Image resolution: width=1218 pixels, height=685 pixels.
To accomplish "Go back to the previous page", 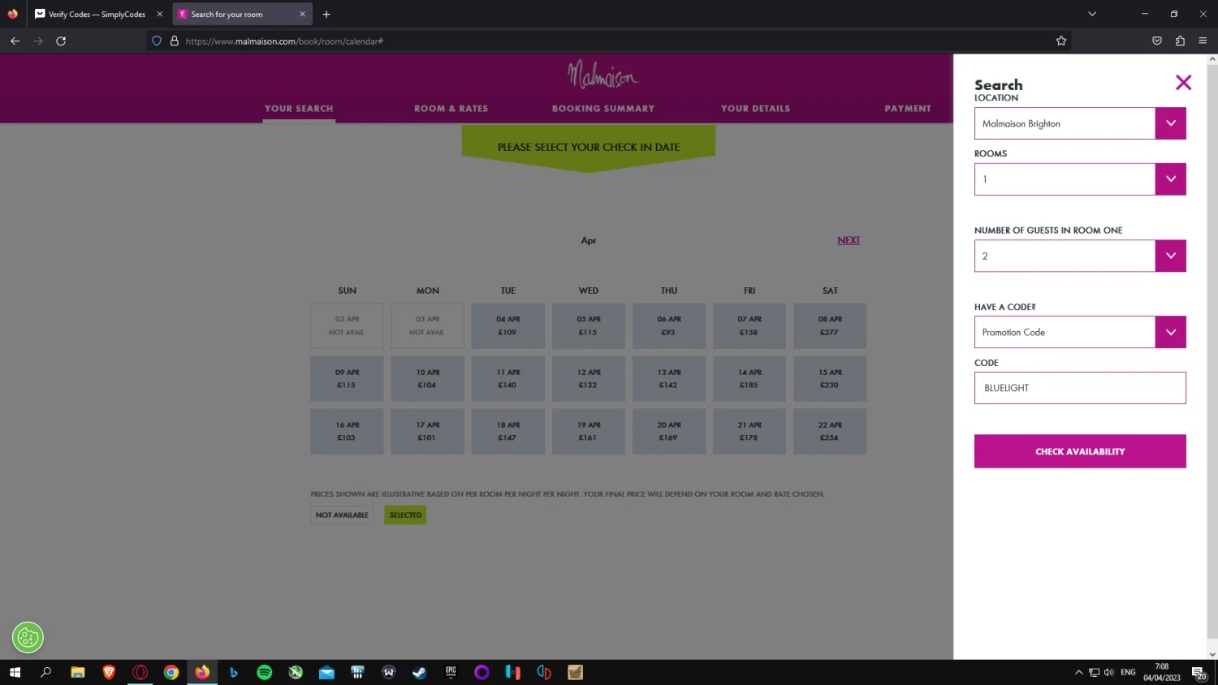I will 15,41.
